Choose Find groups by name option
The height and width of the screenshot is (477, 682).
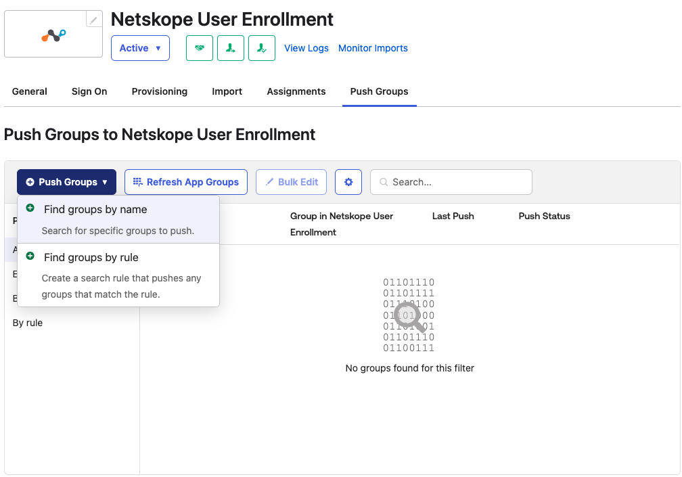(118, 220)
